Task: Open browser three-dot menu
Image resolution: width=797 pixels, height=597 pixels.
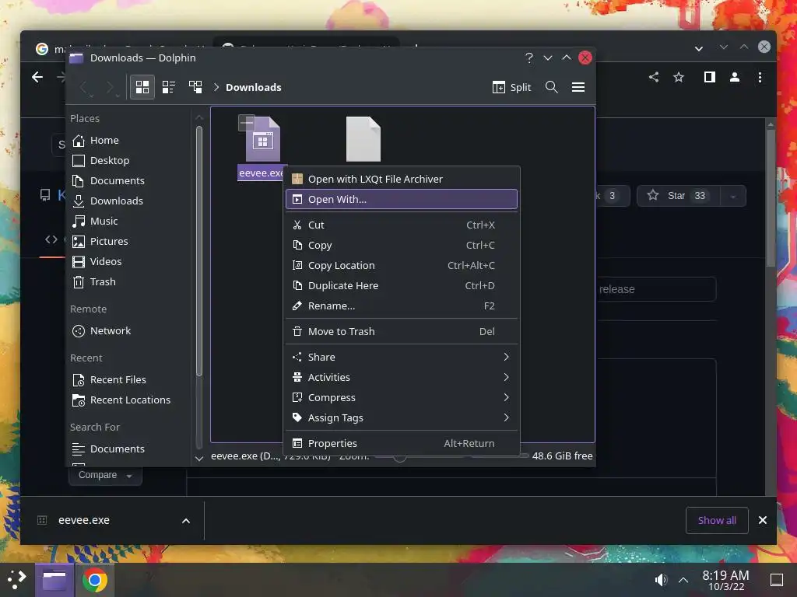Action: [x=760, y=77]
